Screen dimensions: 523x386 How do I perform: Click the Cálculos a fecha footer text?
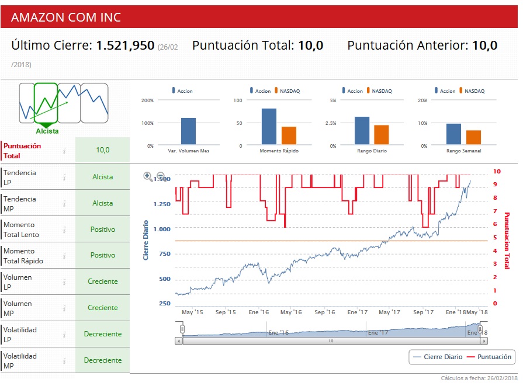pos(479,378)
